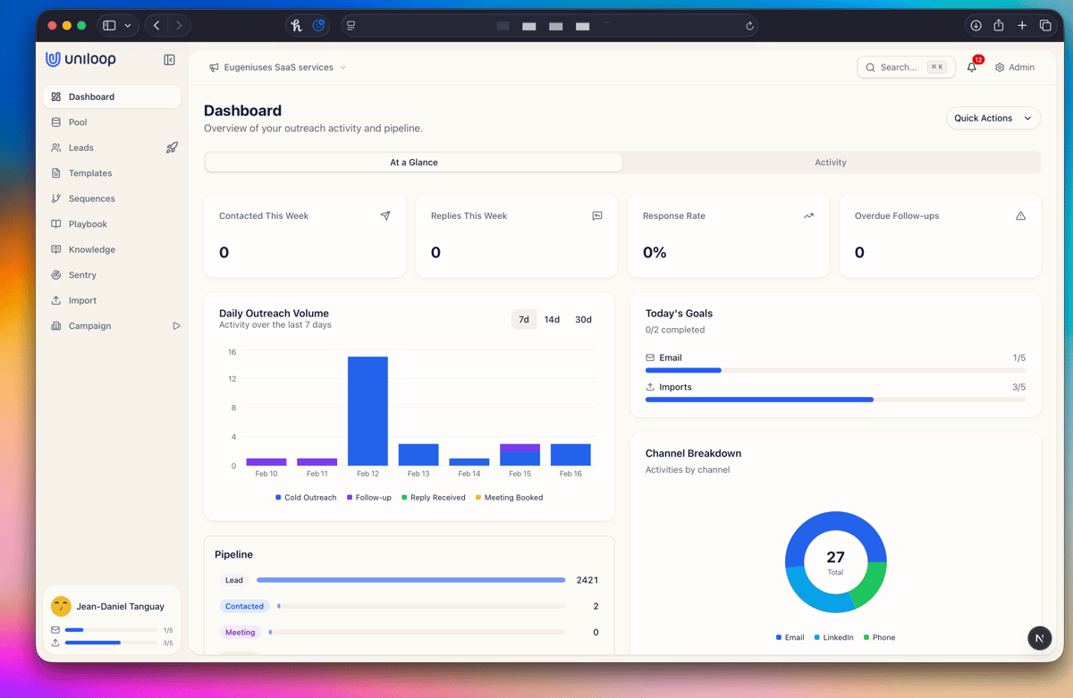Open browser downloads

(976, 26)
